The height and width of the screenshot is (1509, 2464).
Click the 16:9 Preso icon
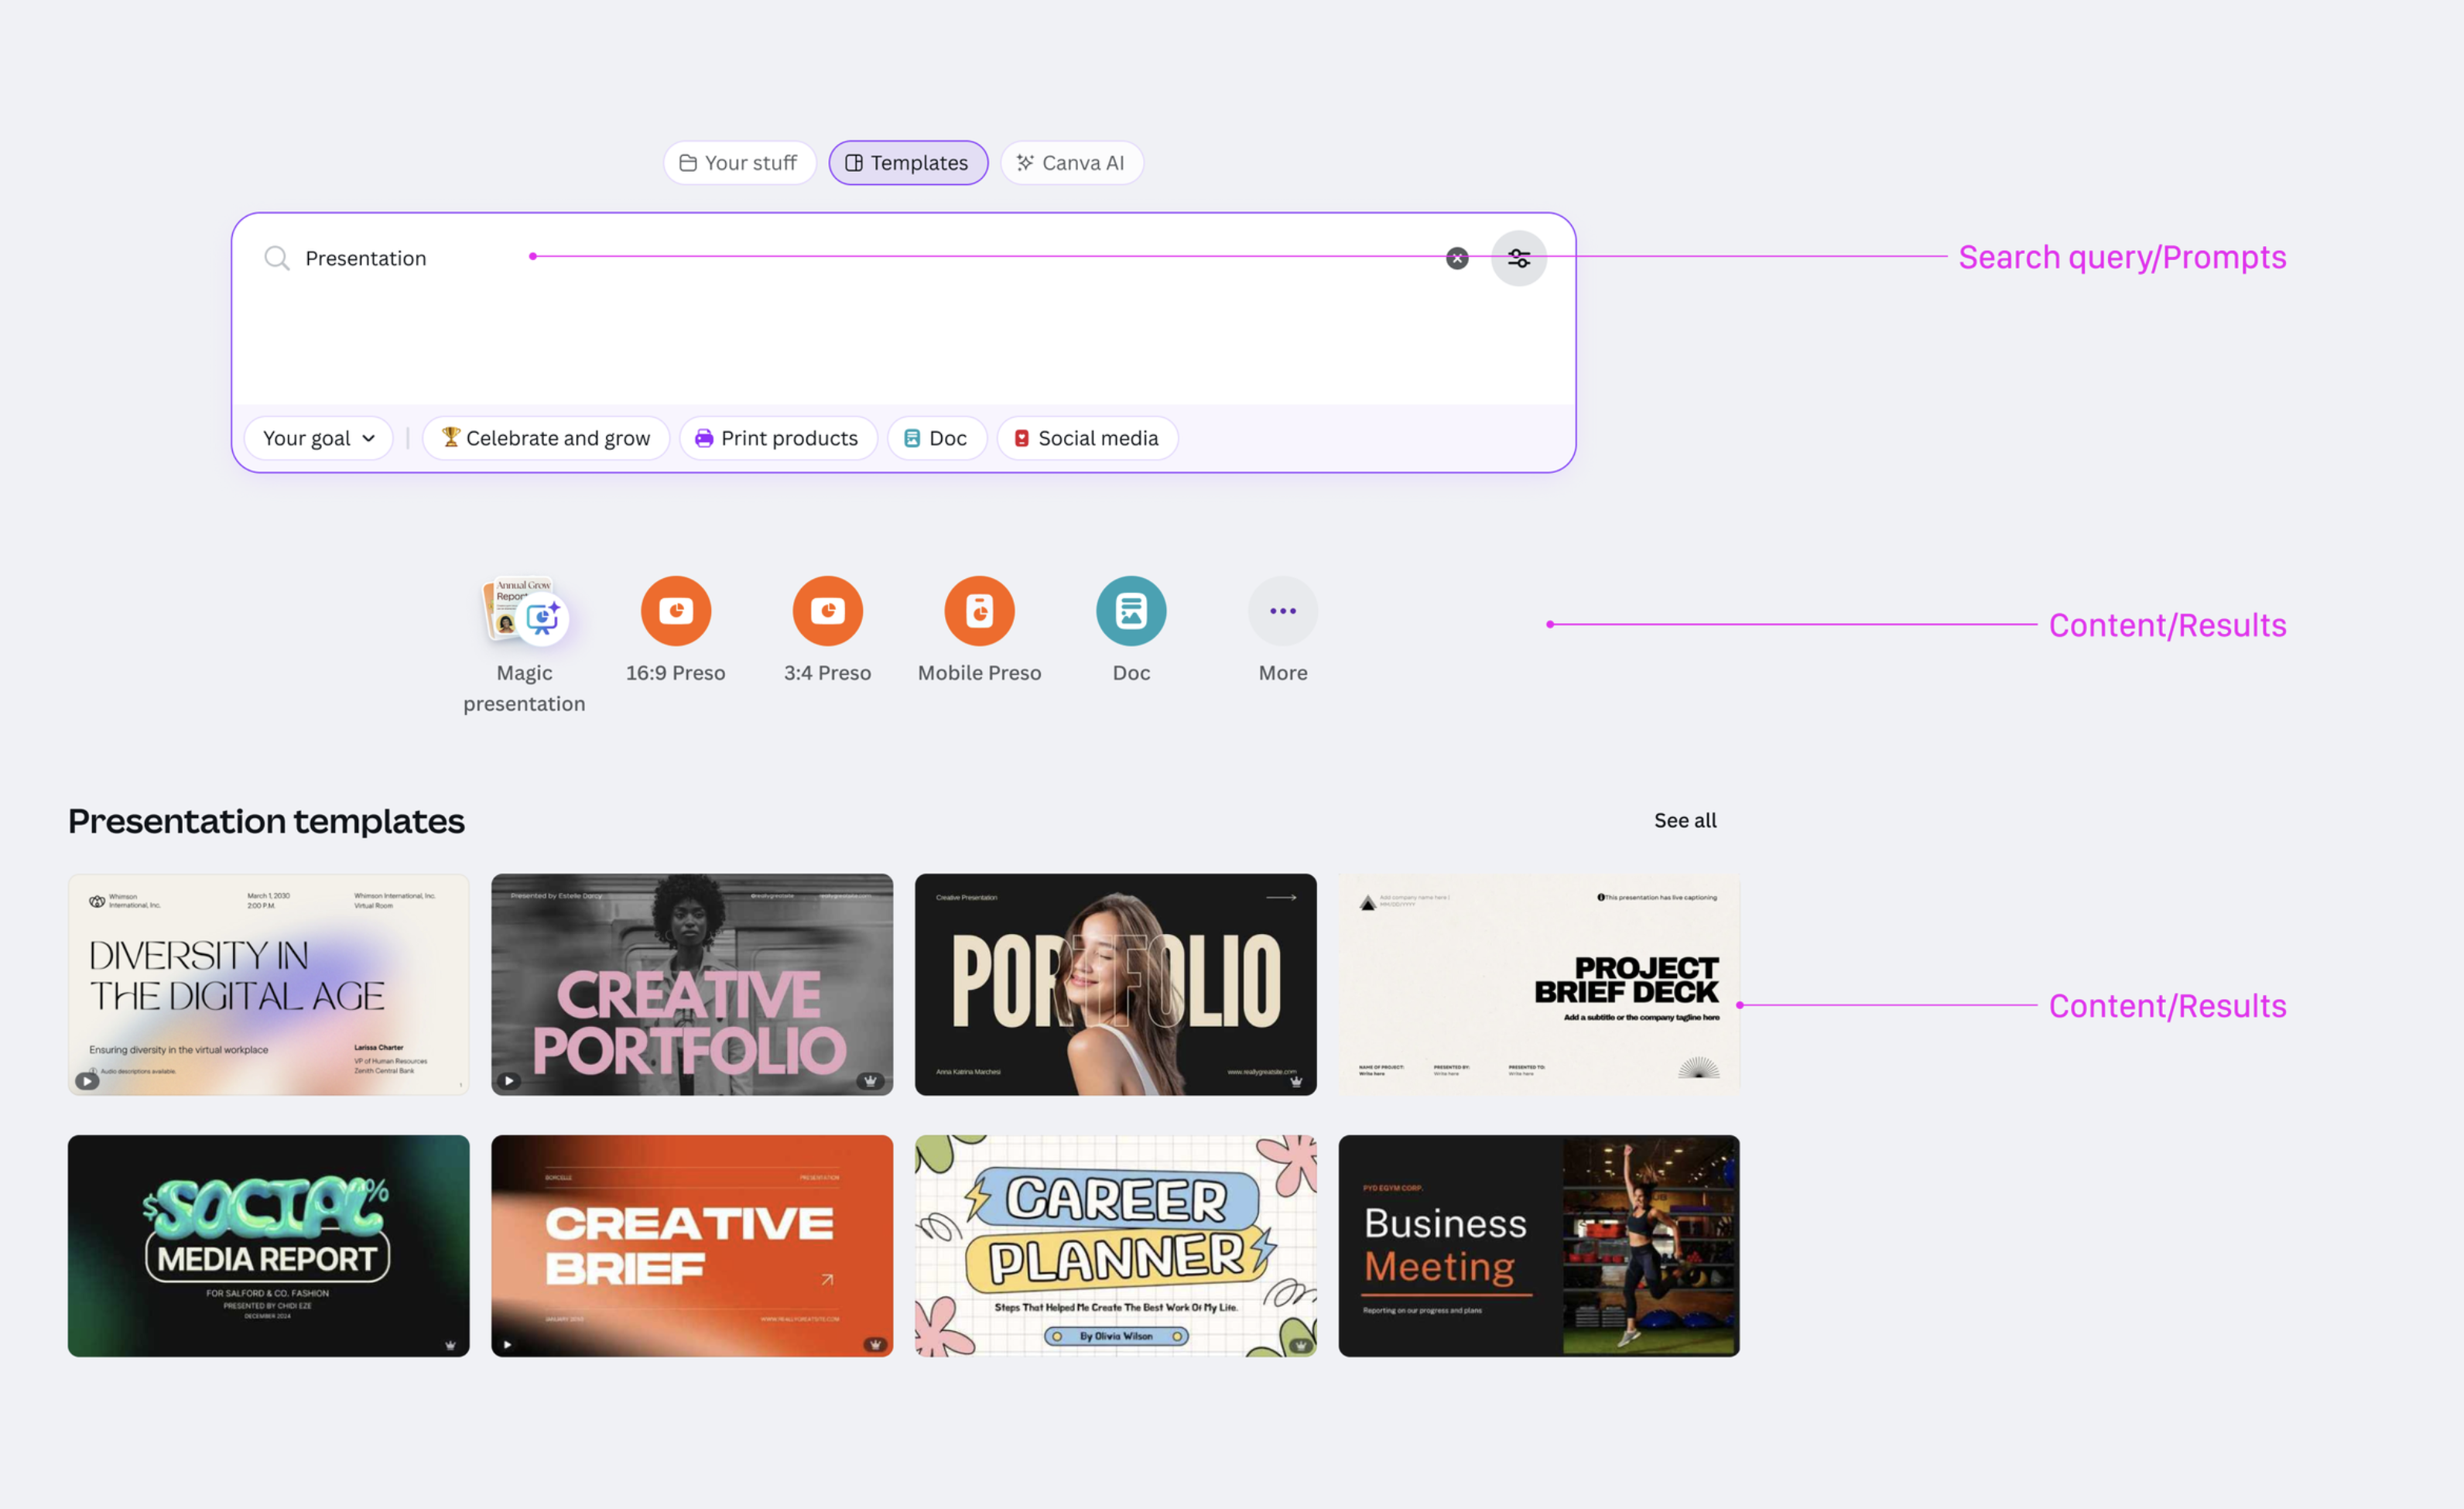tap(675, 611)
